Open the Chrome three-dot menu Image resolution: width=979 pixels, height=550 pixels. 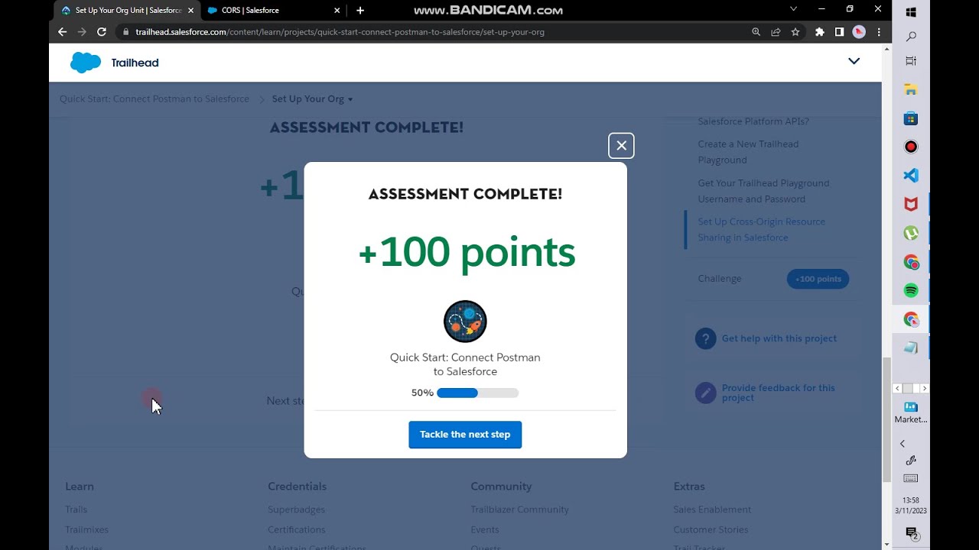tap(879, 32)
